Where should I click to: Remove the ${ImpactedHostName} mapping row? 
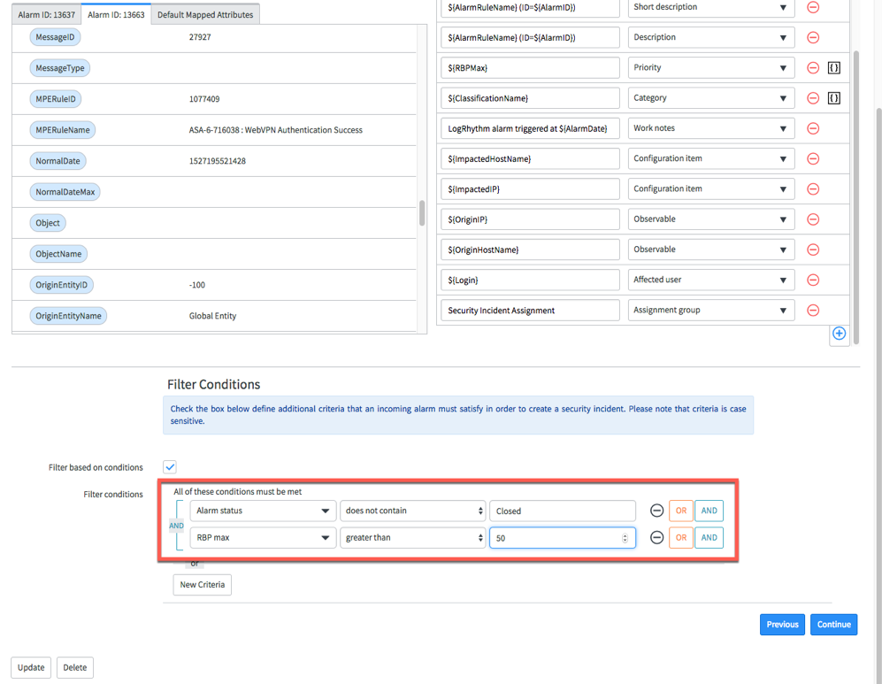click(x=813, y=159)
